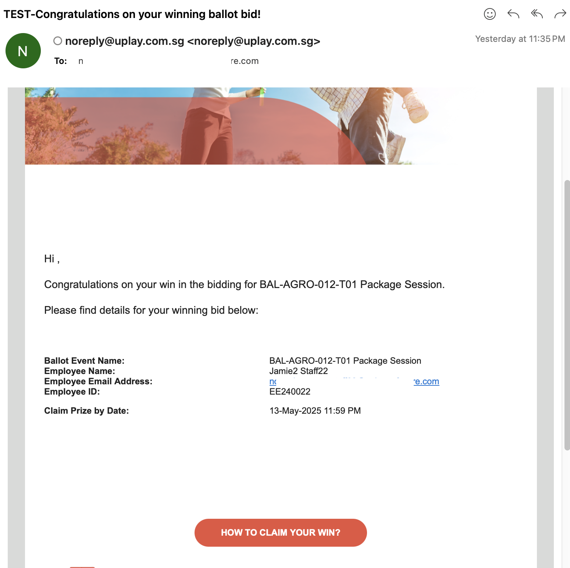Image resolution: width=570 pixels, height=568 pixels.
Task: Forward this email using the arrow icon
Action: click(560, 14)
